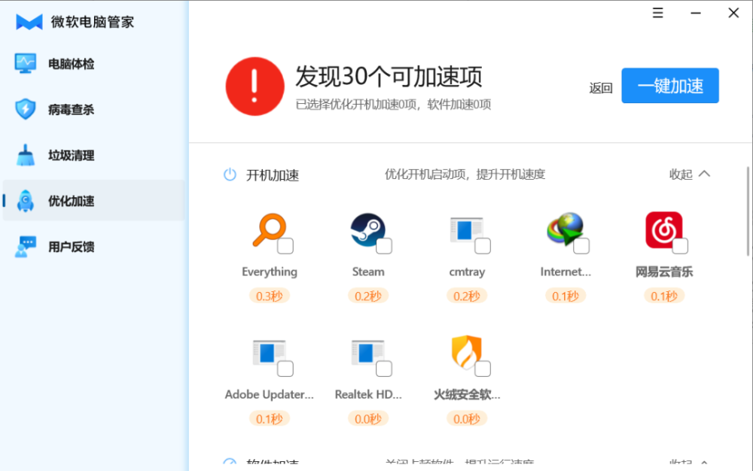Screen dimensions: 753x471
Task: Open the 电脑体检 sidebar tab
Action: (93, 63)
